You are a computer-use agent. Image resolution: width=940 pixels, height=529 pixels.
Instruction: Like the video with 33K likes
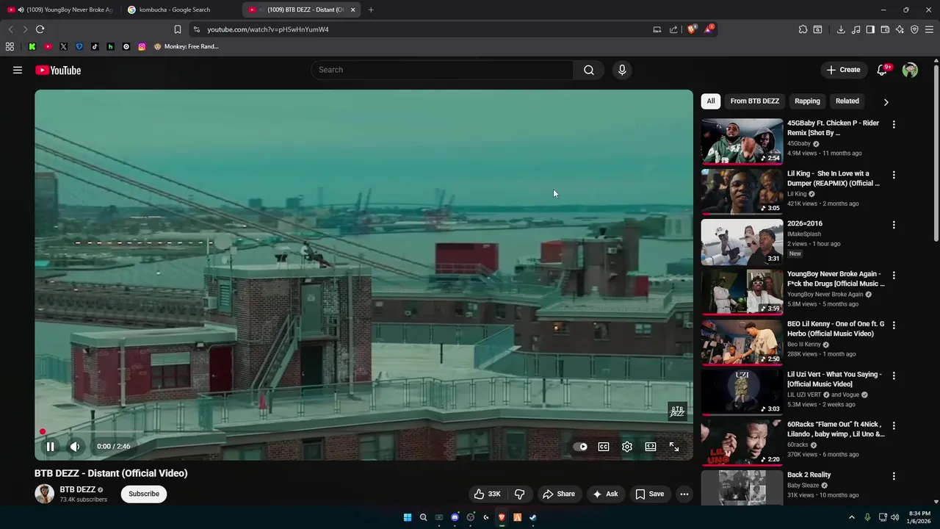tap(488, 494)
